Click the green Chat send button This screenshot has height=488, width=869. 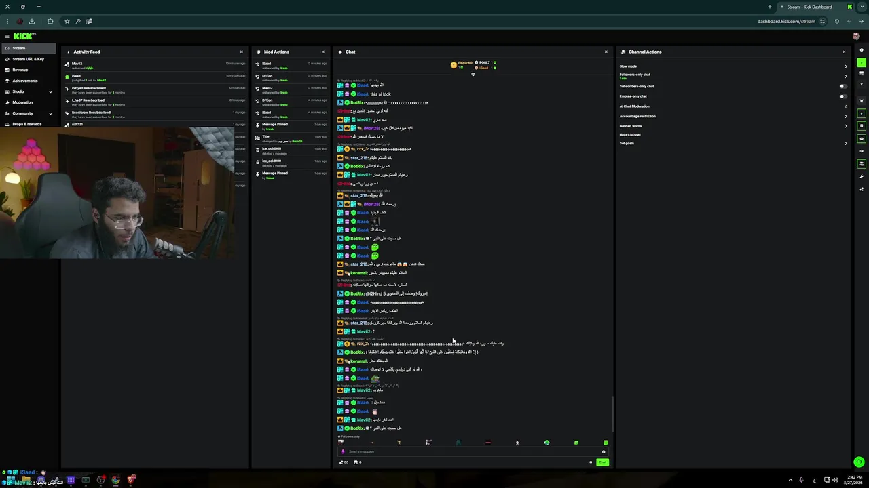pyautogui.click(x=602, y=462)
